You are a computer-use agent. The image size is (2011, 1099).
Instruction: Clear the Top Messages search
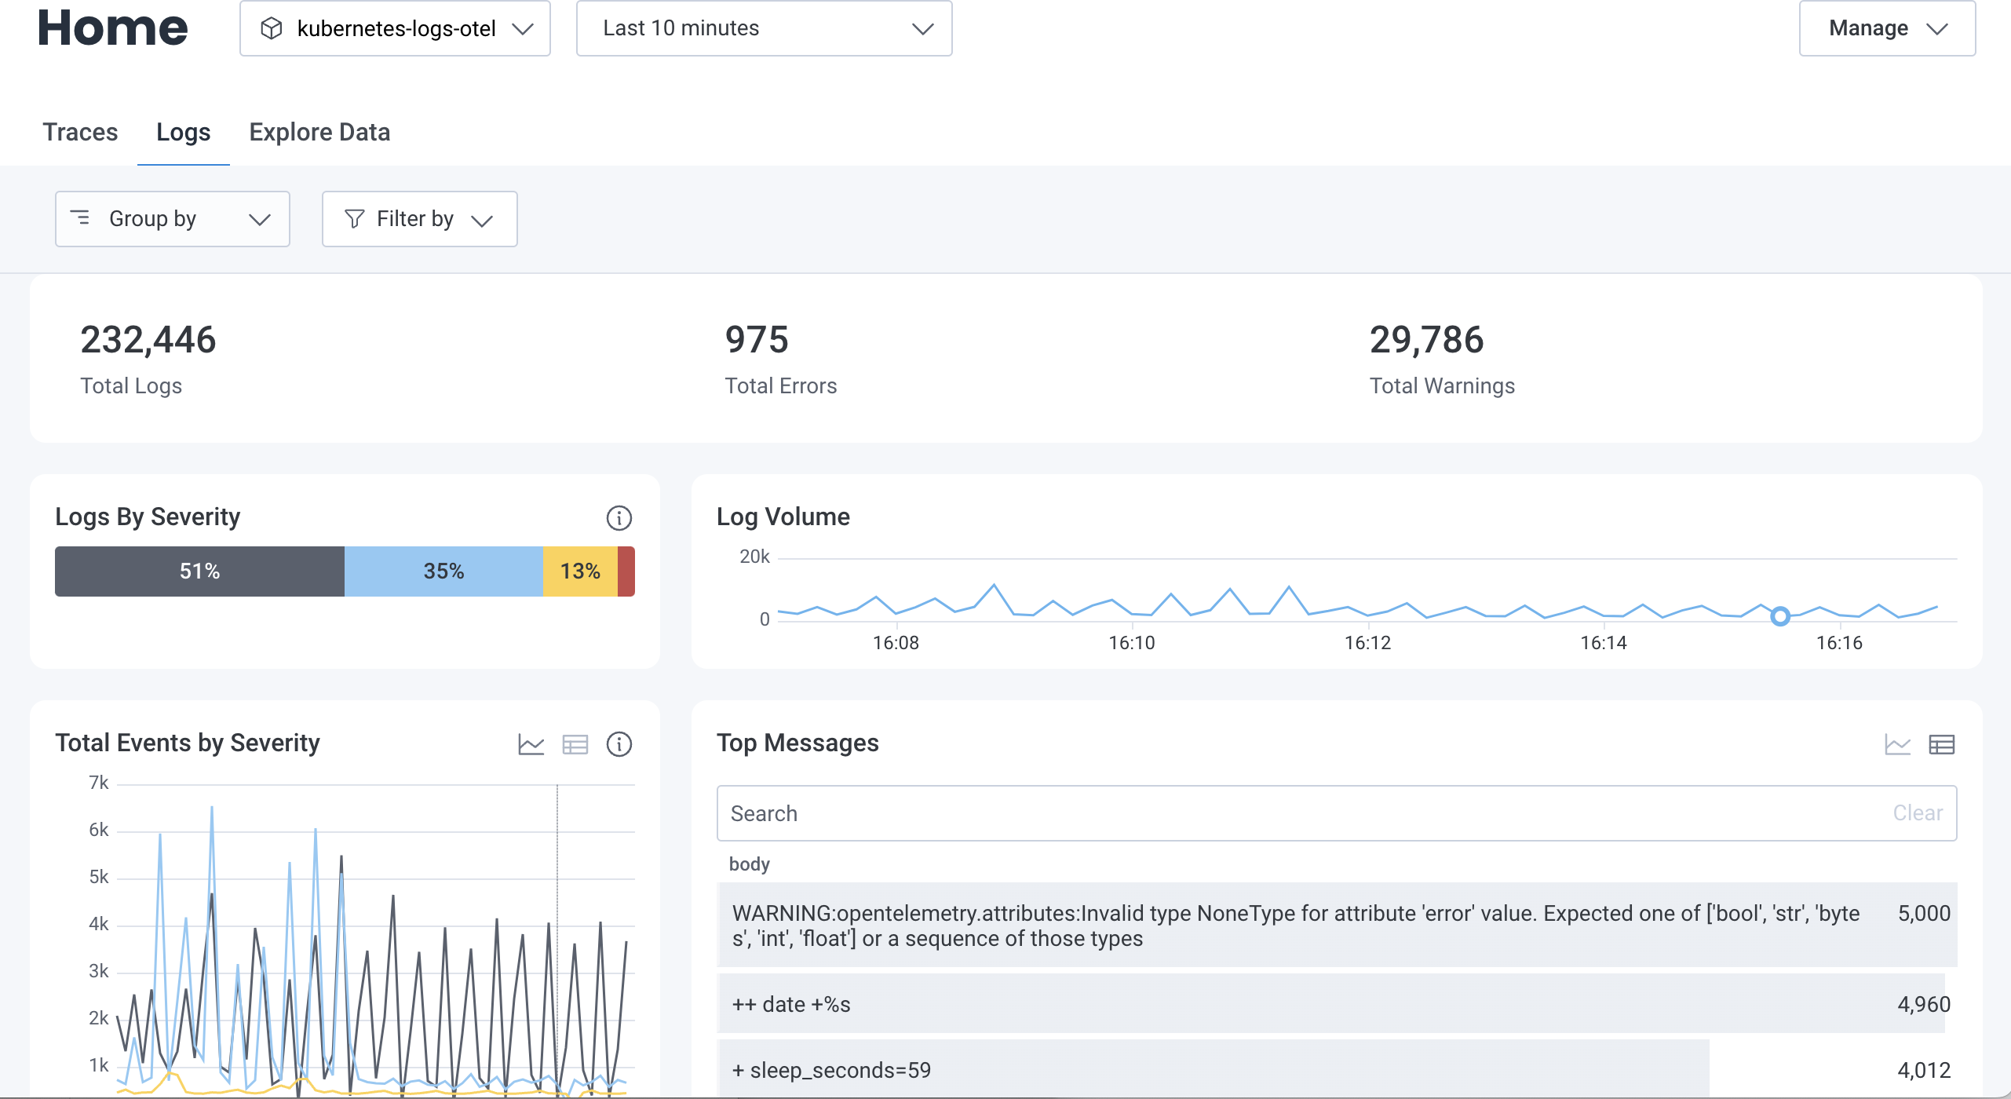pos(1917,813)
